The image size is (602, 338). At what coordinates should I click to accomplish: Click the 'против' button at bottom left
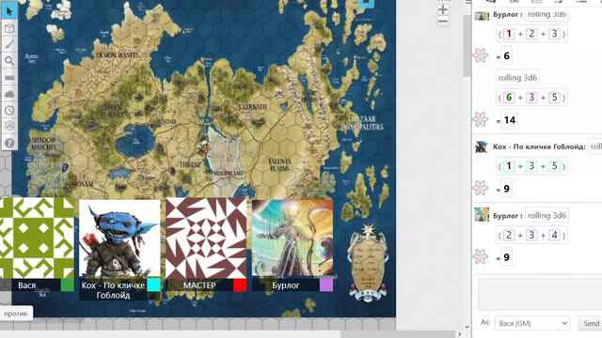click(16, 314)
